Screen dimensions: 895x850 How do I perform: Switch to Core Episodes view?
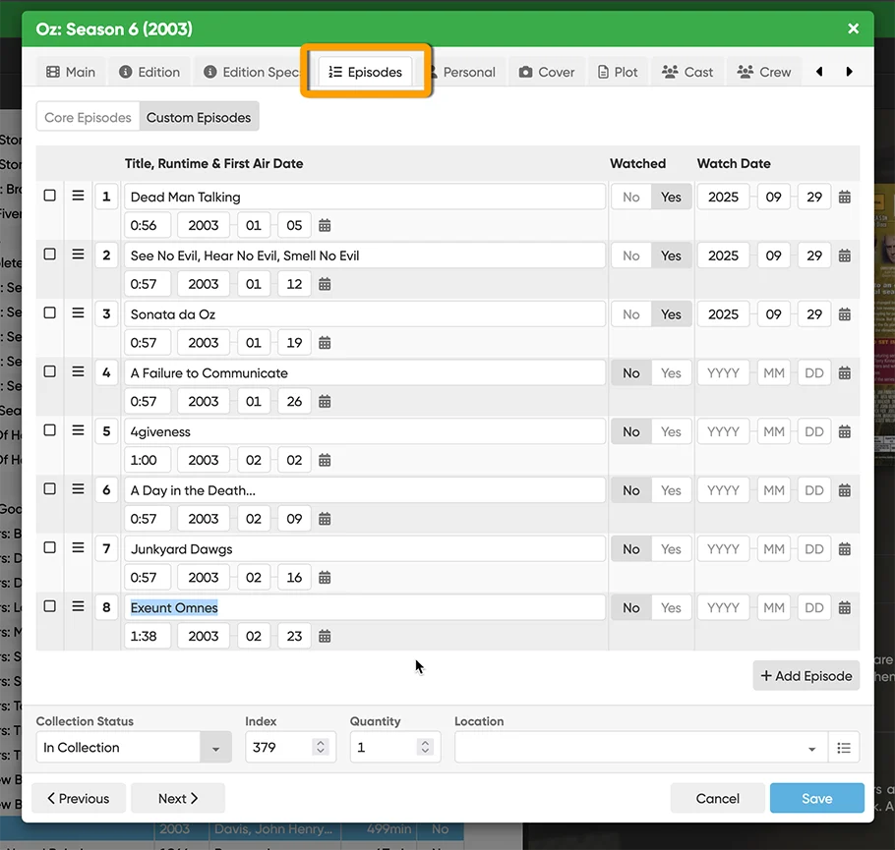point(88,118)
